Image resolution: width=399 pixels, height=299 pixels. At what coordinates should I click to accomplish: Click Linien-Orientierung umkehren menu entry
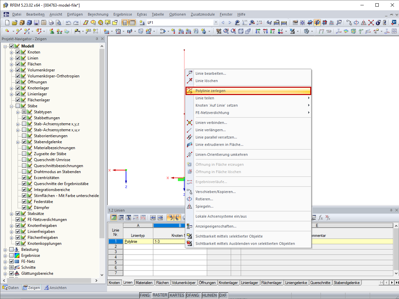point(248,154)
